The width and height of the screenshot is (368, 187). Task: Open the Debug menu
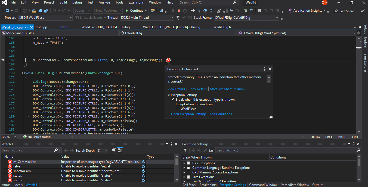coord(77,2)
